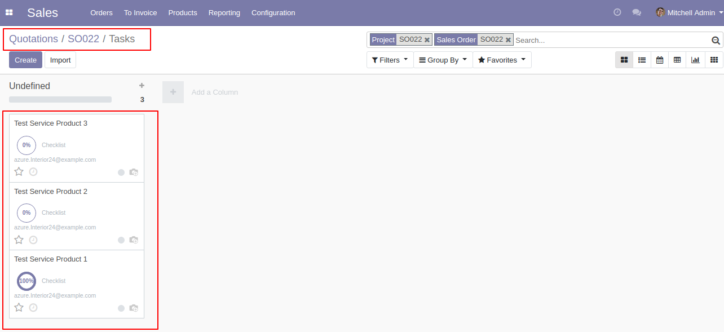Remove the Sales Order SO022 search facet

(508, 40)
